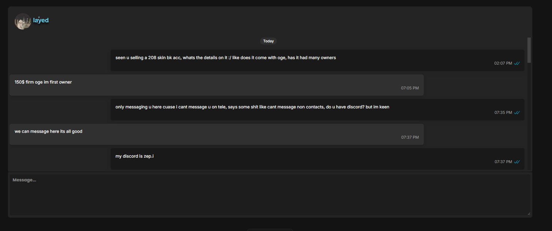
Task: Click the read receipt checkmarks beside 07:35 PM
Action: tap(517, 112)
